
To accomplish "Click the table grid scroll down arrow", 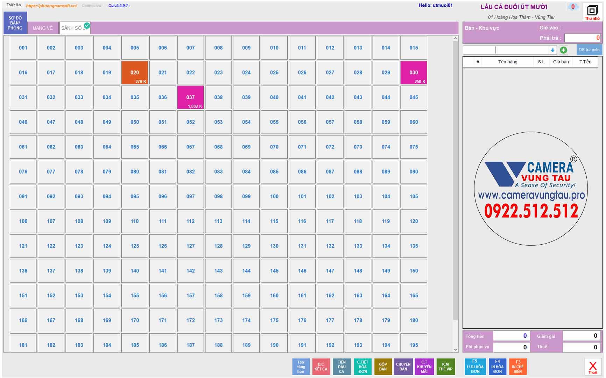I will [455, 349].
